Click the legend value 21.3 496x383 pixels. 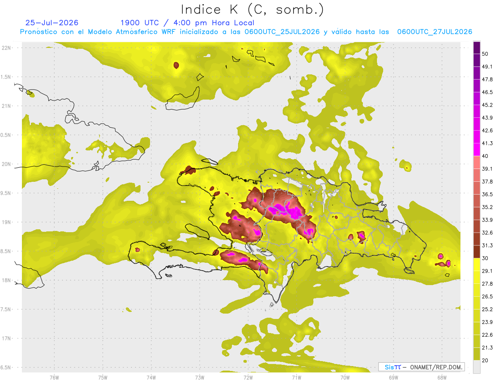coord(487,347)
